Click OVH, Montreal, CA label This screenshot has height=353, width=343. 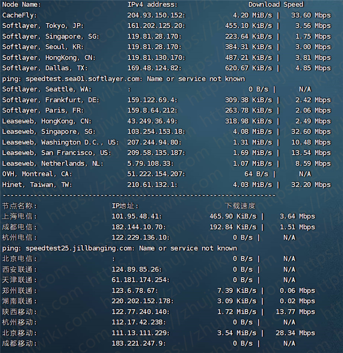[37, 174]
